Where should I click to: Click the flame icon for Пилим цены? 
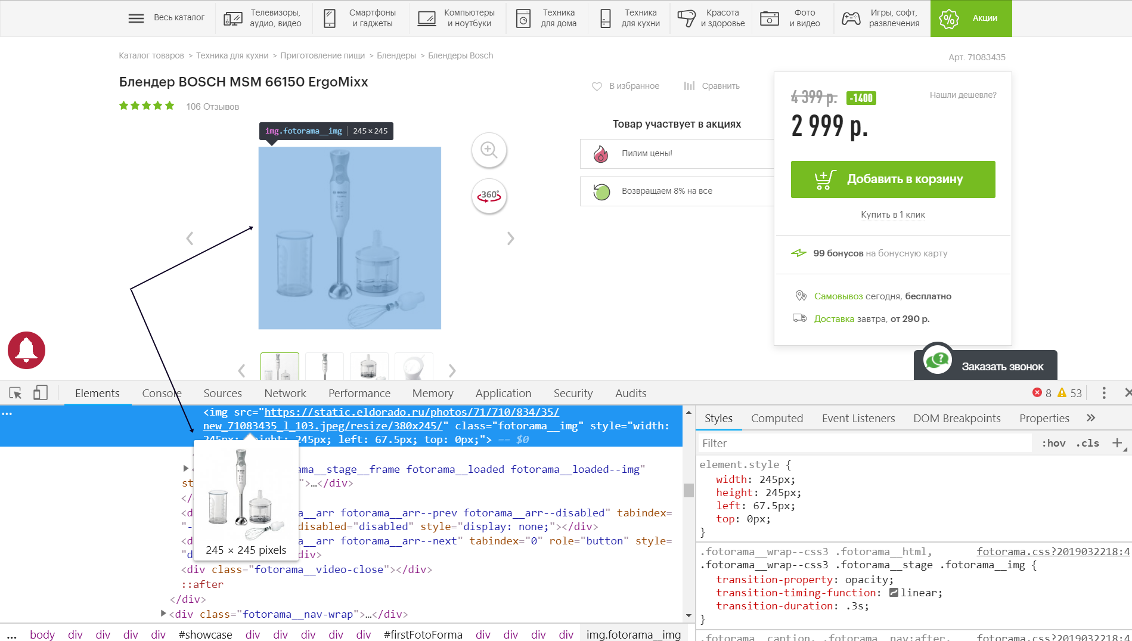click(601, 154)
